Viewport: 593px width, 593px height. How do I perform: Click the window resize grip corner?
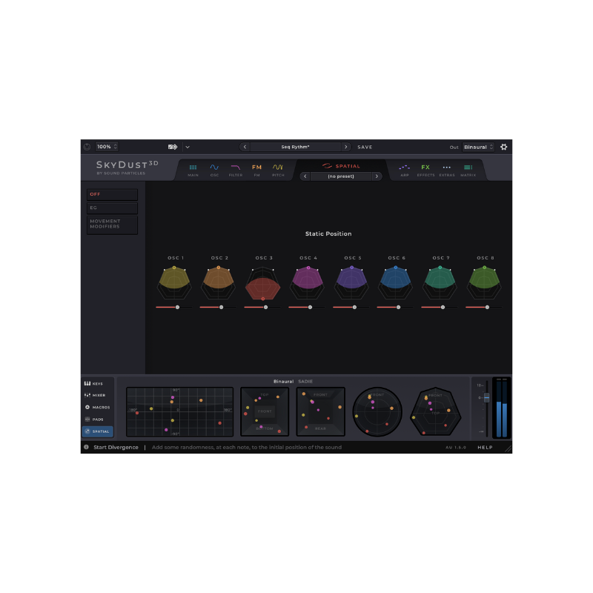tap(508, 449)
